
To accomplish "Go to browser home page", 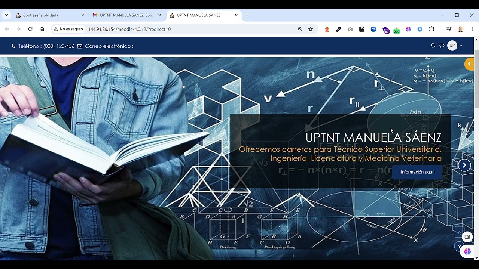I will [x=42, y=29].
